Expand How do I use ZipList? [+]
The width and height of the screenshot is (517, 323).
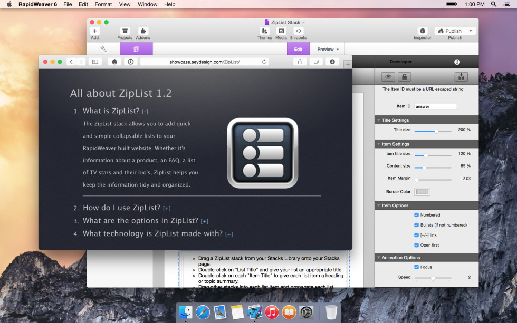tap(167, 209)
